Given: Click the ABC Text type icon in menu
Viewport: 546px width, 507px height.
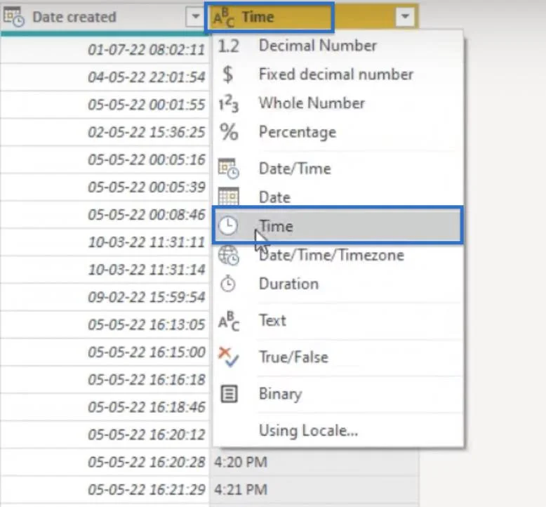Looking at the screenshot, I should click(x=229, y=321).
